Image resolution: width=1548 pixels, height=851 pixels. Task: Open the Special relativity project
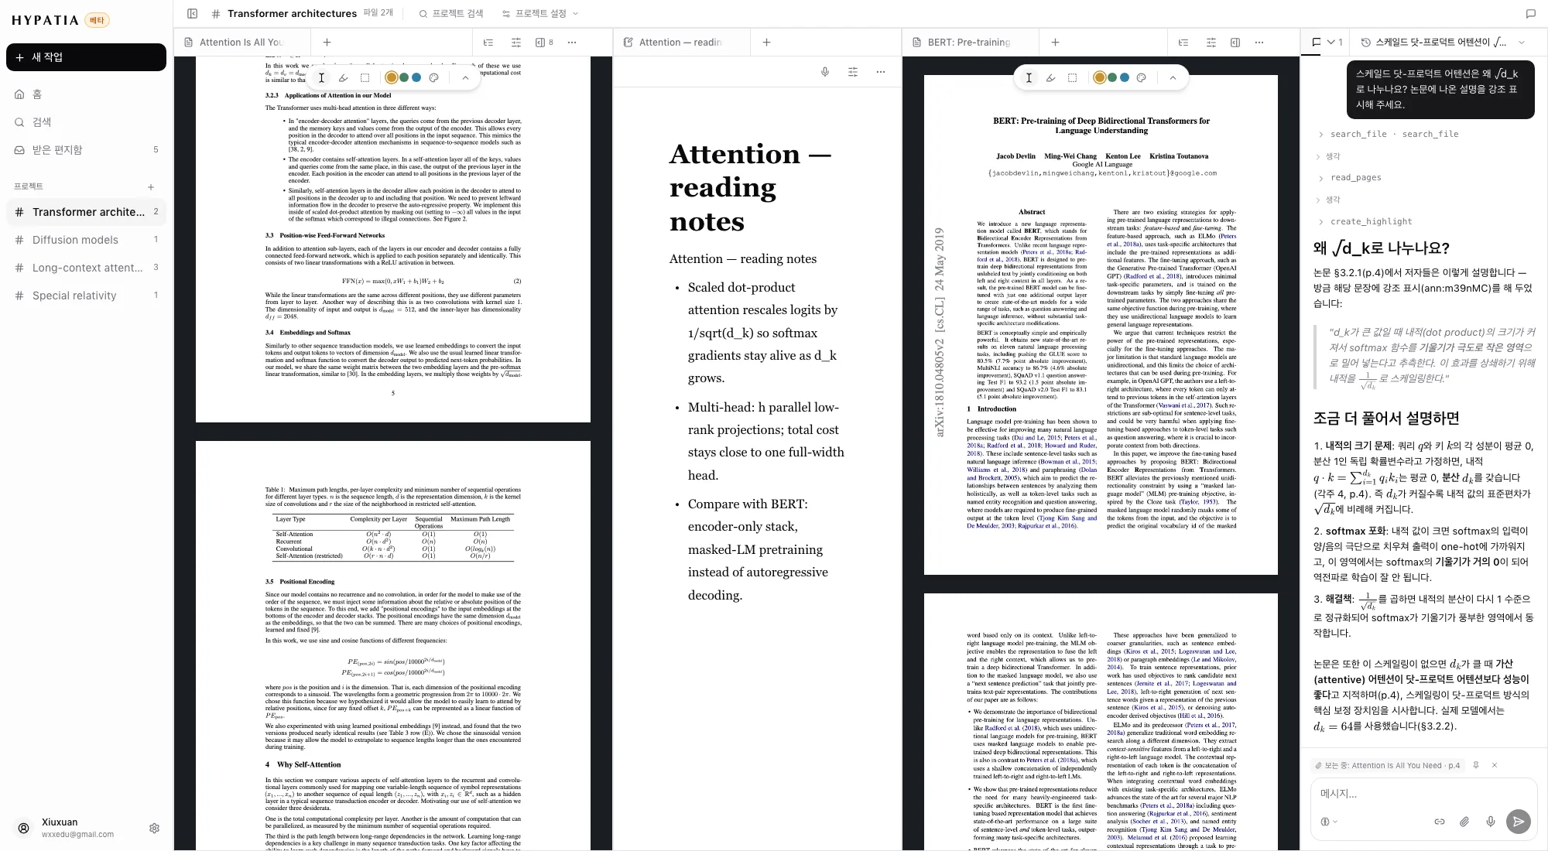click(86, 296)
